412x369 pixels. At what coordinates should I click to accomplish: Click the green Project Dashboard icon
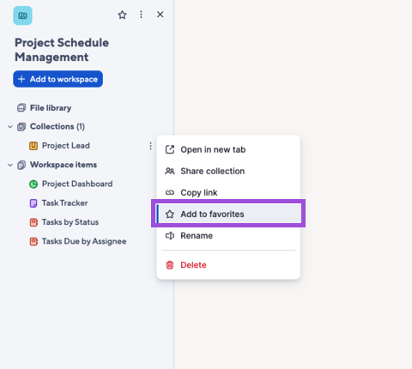[x=33, y=184]
